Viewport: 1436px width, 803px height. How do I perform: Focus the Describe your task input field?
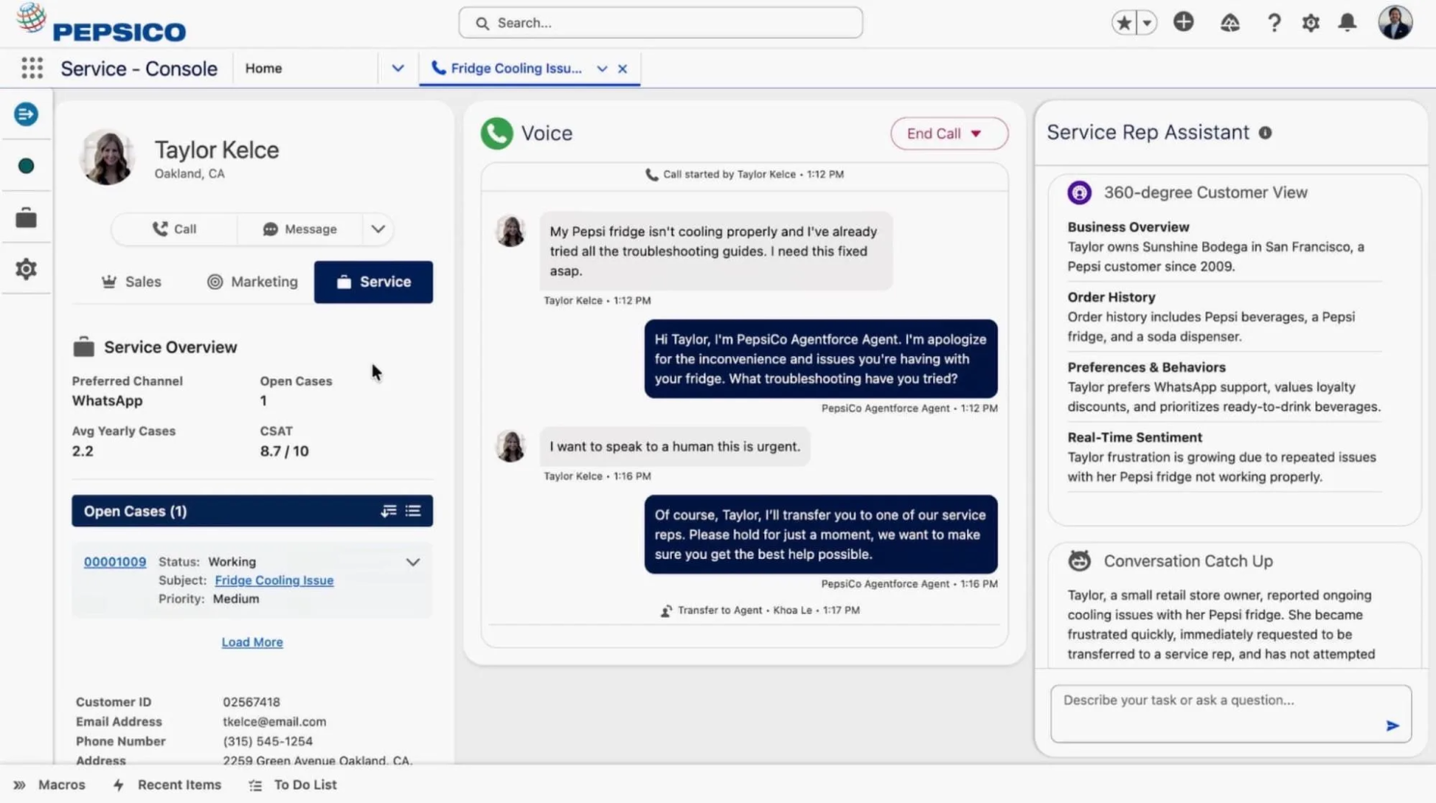click(x=1230, y=713)
